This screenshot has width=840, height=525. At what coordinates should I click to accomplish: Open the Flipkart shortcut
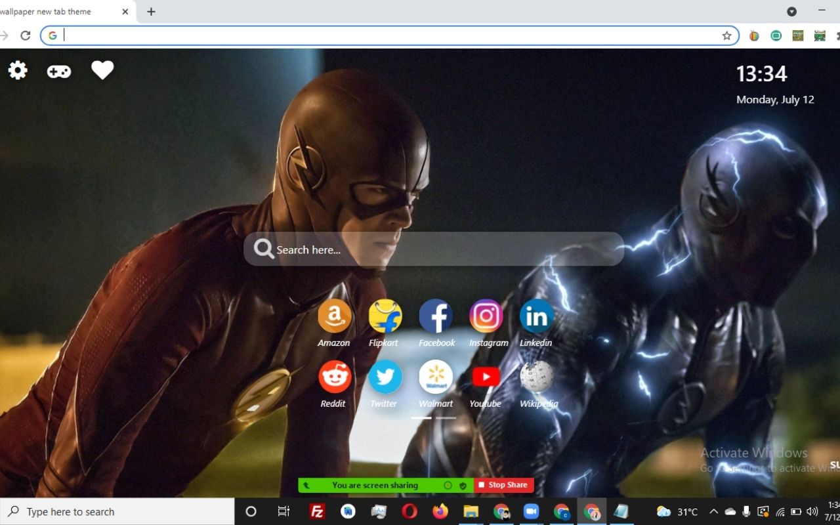coord(385,316)
